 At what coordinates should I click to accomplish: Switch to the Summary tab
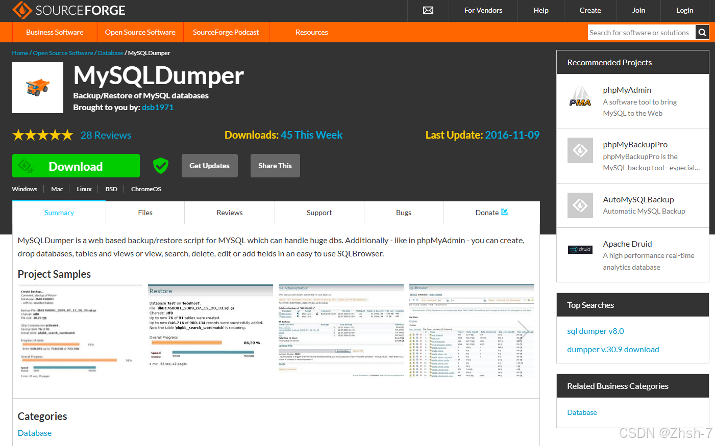[59, 213]
